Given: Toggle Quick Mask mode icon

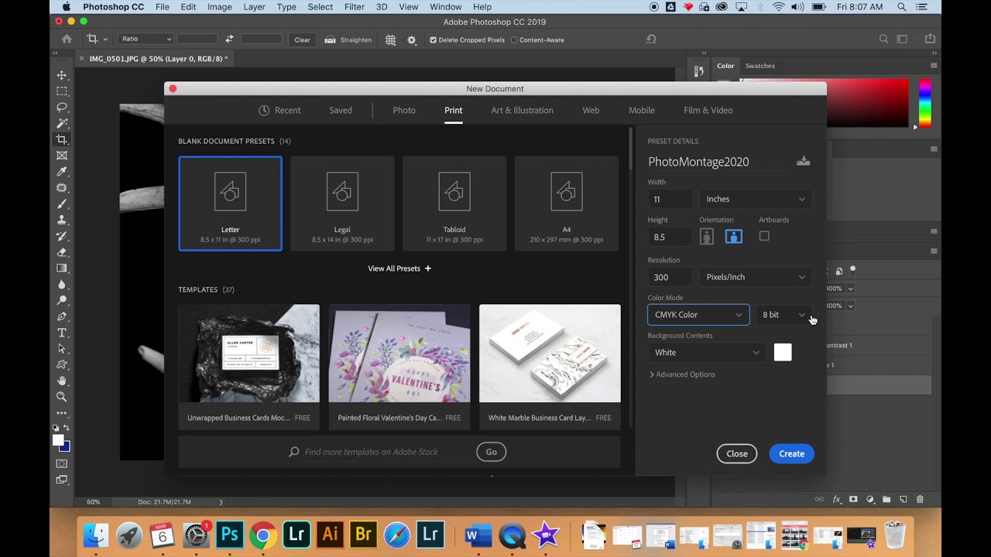Looking at the screenshot, I should point(62,463).
